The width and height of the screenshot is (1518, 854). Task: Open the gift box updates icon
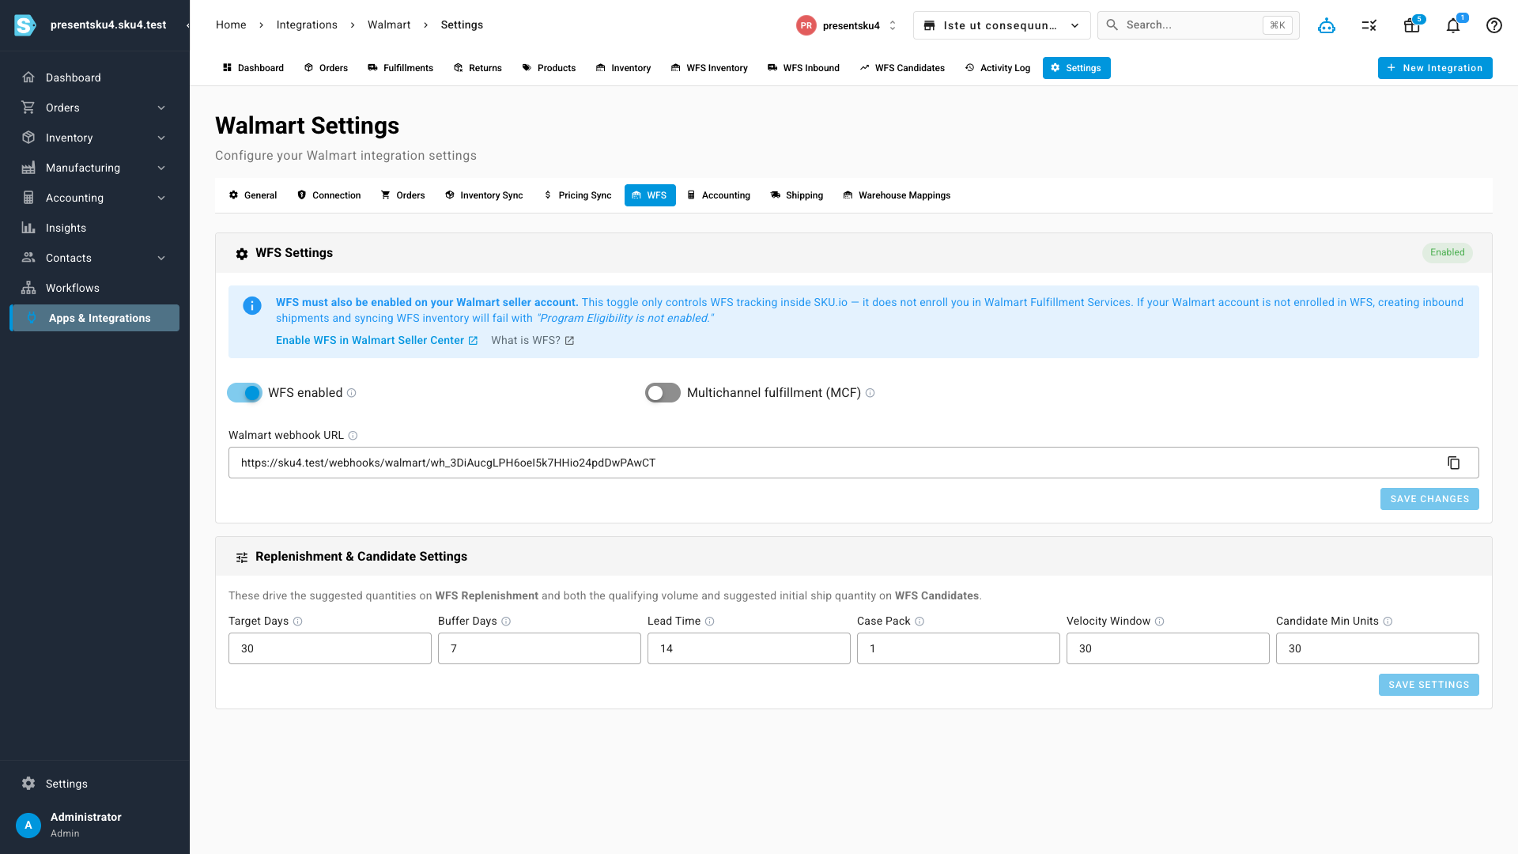coord(1412,25)
